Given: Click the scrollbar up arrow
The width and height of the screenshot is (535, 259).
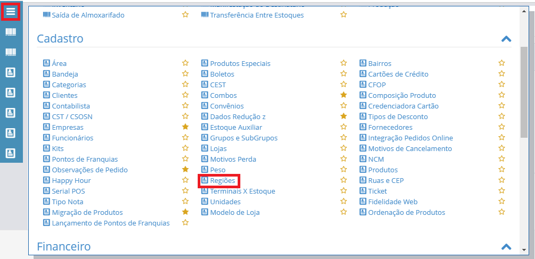Looking at the screenshot, I should (524, 11).
